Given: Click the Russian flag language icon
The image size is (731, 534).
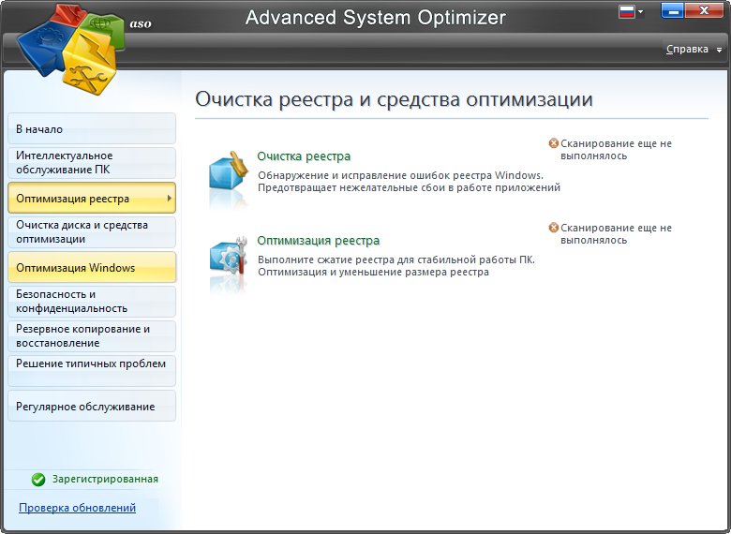Looking at the screenshot, I should 627,11.
